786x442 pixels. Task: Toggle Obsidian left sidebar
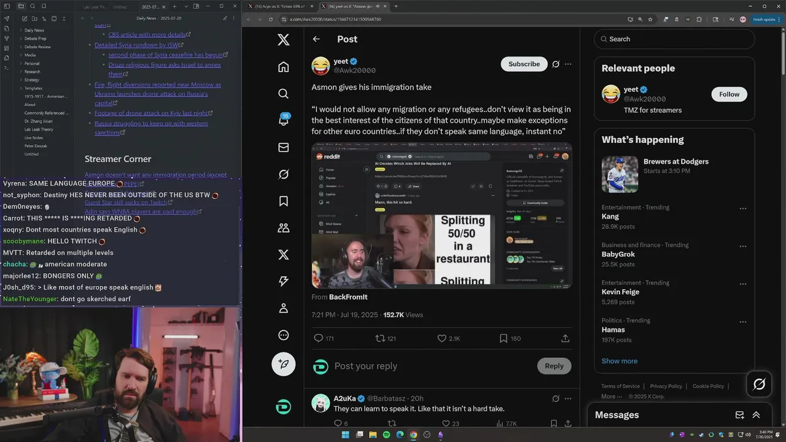pyautogui.click(x=7, y=6)
